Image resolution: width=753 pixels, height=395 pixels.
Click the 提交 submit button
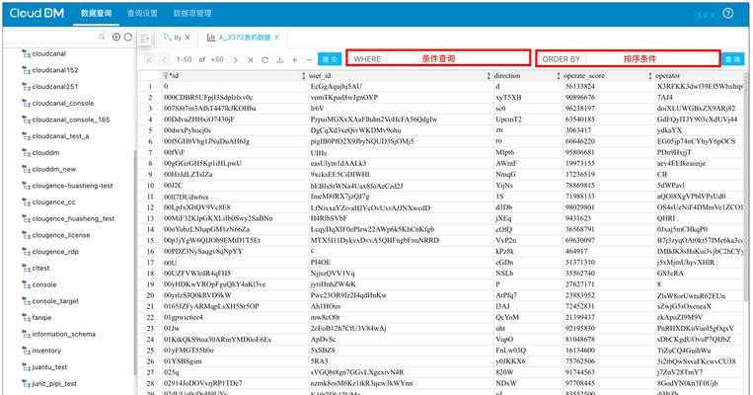tap(330, 59)
